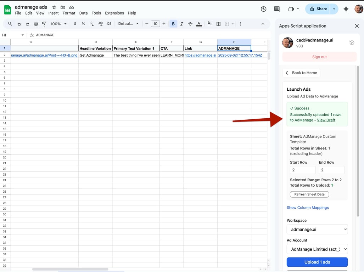Open the number format 123 menu
Screen dimensions: 364x272
pyautogui.click(x=109, y=24)
